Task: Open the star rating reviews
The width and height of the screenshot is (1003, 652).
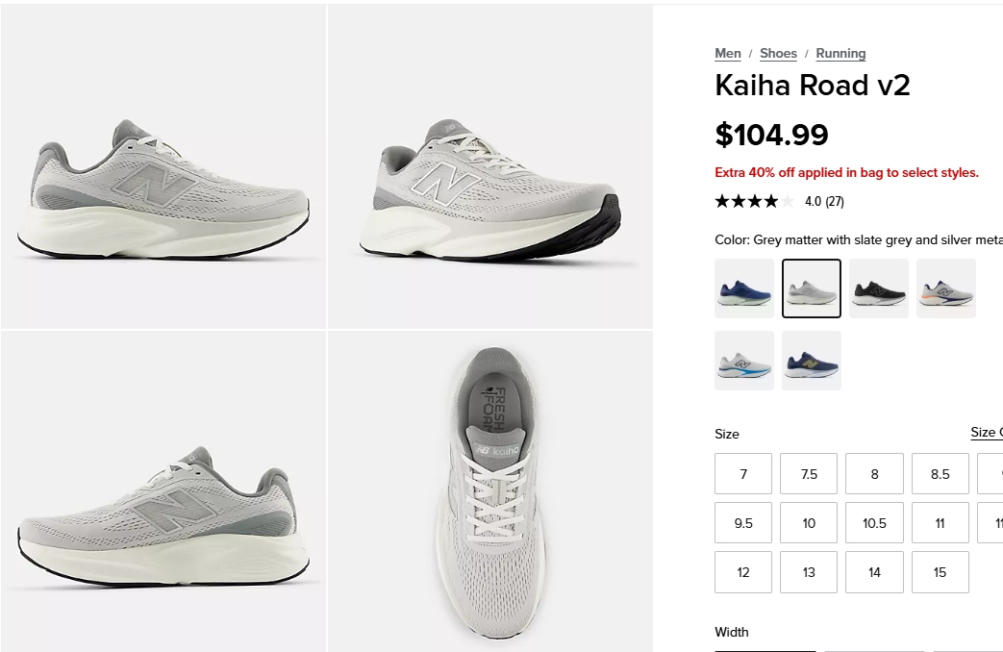Action: coord(779,202)
